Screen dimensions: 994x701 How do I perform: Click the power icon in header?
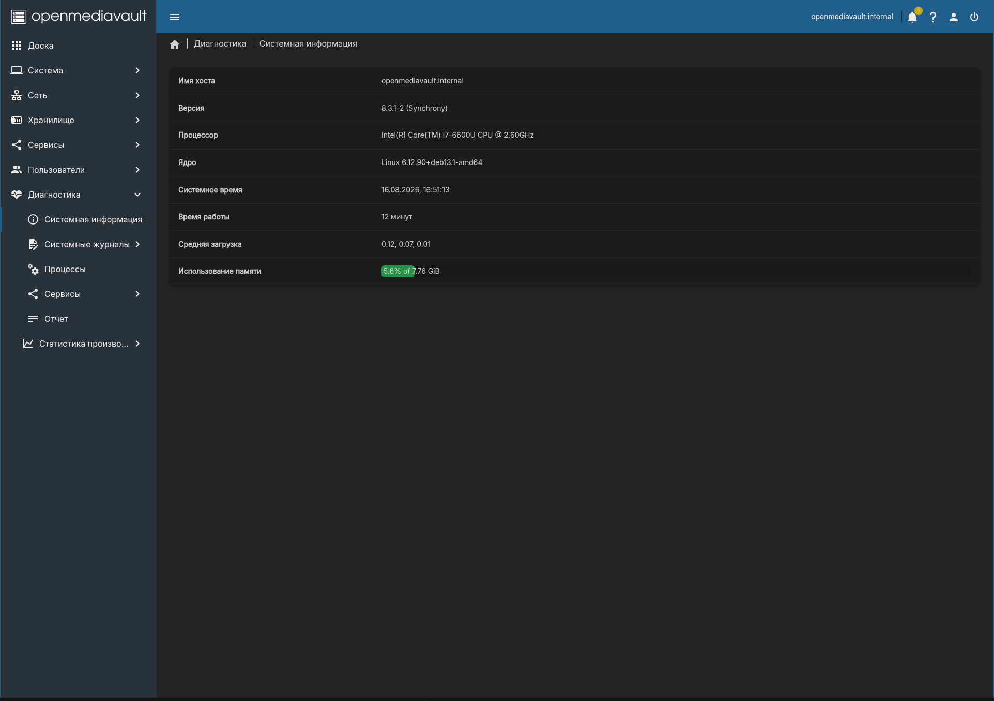tap(974, 17)
